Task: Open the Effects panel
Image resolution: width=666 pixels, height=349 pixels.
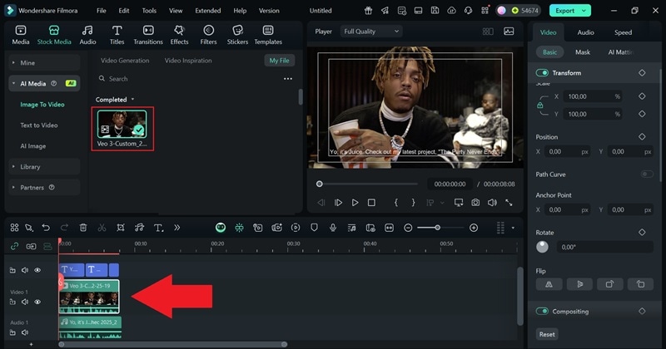Action: [179, 35]
